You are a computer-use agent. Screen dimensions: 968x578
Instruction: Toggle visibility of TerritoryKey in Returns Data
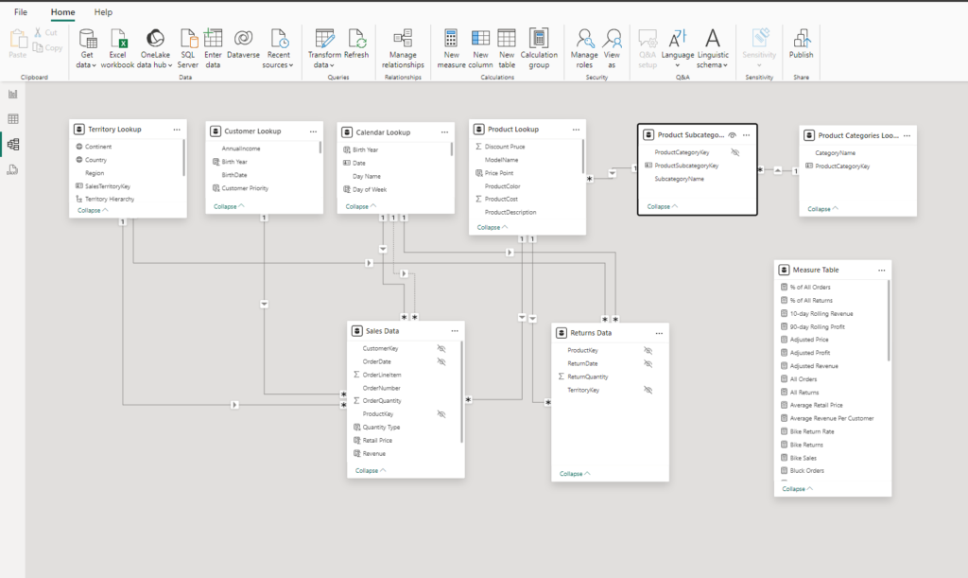[648, 390]
